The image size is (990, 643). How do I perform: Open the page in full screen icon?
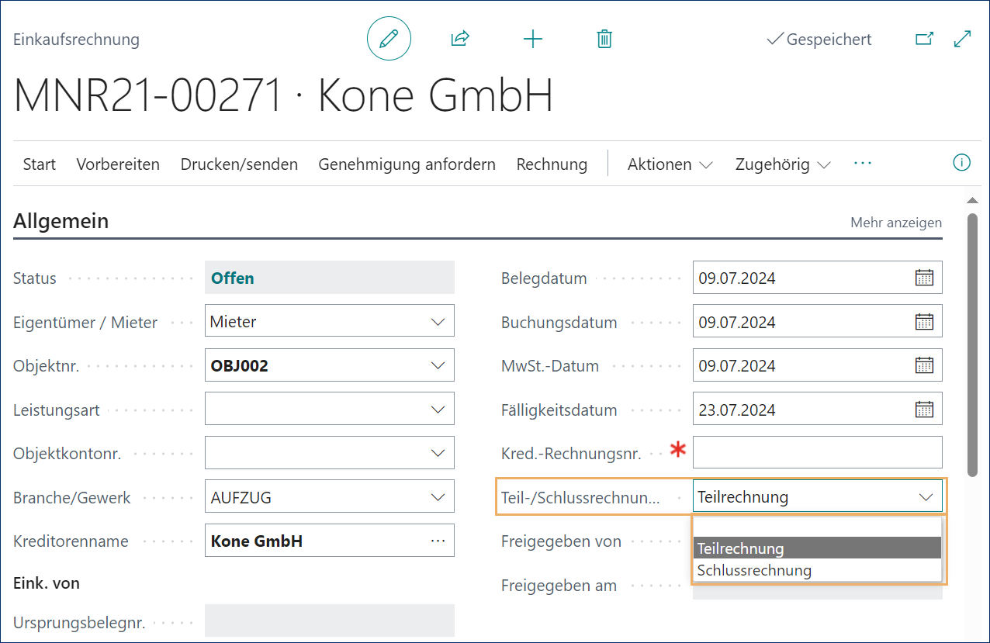[x=962, y=36]
